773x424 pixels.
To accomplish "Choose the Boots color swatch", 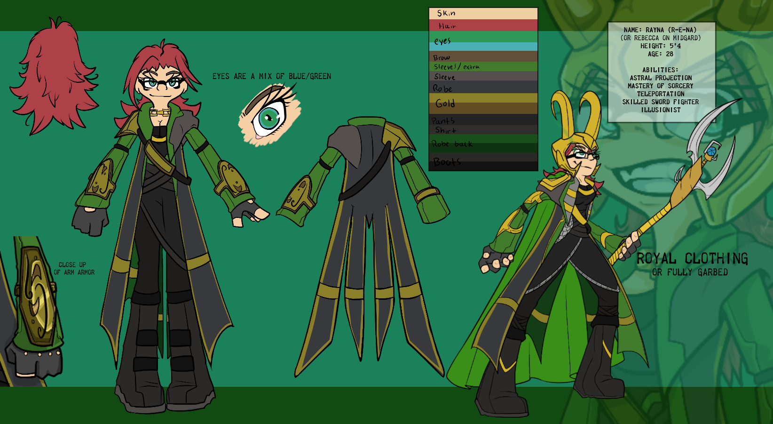I will click(483, 161).
